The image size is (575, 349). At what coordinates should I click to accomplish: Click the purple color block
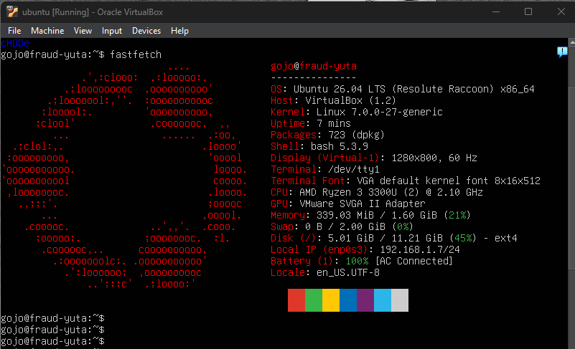pyautogui.click(x=365, y=300)
